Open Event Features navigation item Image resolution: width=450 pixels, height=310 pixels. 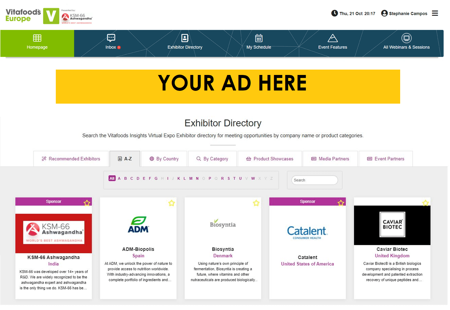(332, 43)
